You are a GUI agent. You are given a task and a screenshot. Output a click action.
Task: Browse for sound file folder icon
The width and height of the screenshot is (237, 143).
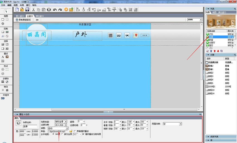(x=71, y=131)
